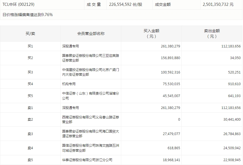Select sell amount 34,050
243x165 pixels.
coord(235,58)
